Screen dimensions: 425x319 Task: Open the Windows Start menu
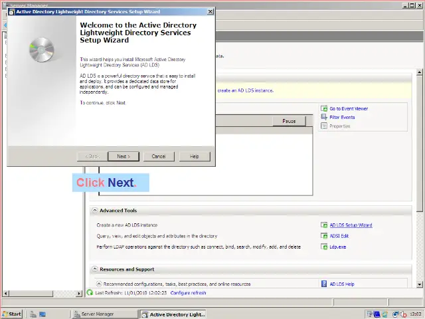pos(12,314)
